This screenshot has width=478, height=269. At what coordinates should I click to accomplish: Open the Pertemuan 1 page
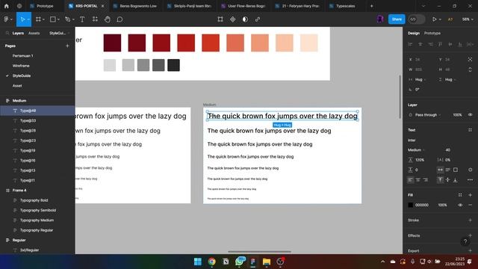click(x=22, y=56)
